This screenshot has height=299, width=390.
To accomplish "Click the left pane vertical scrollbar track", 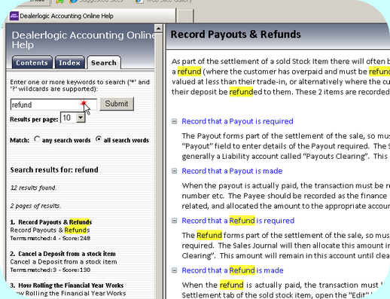I will click(x=158, y=166).
